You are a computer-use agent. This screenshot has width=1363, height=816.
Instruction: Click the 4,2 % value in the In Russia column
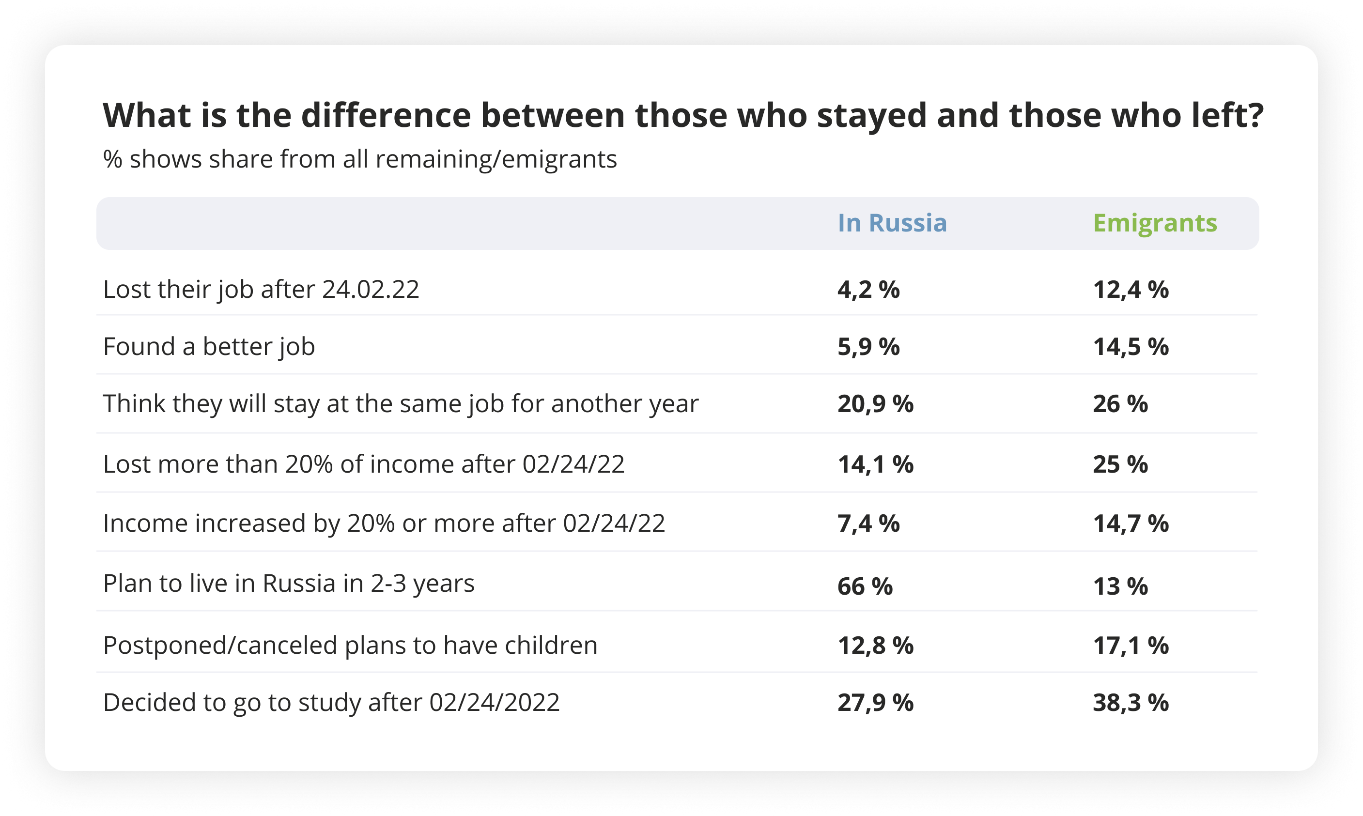click(868, 291)
